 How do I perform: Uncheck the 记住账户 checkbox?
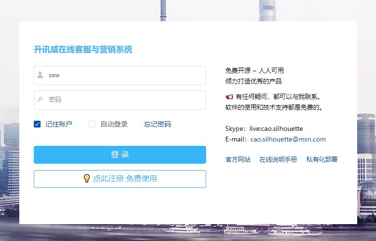tap(37, 124)
